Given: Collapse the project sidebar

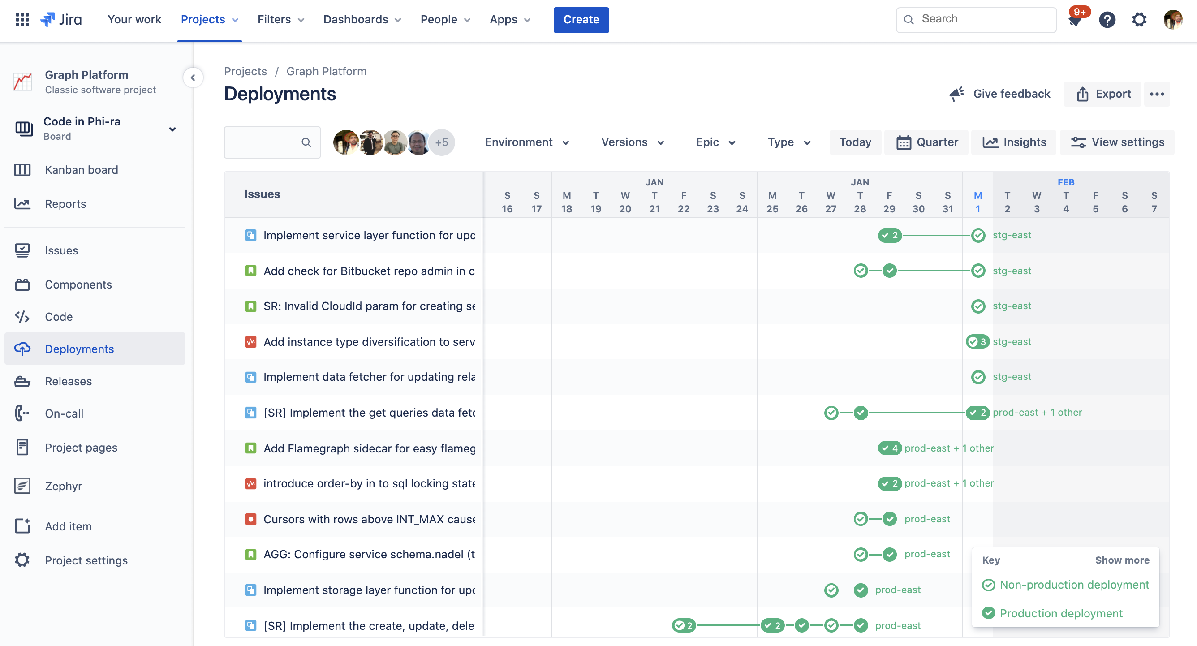Looking at the screenshot, I should [193, 78].
